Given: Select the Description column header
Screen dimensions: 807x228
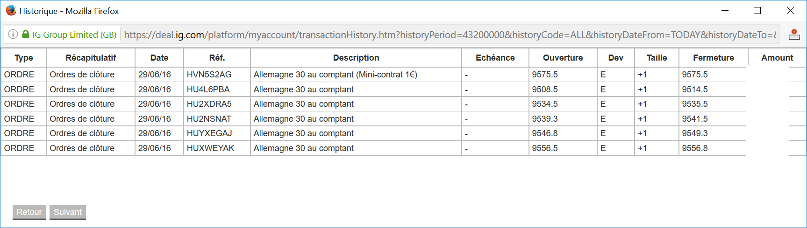Looking at the screenshot, I should (x=356, y=58).
